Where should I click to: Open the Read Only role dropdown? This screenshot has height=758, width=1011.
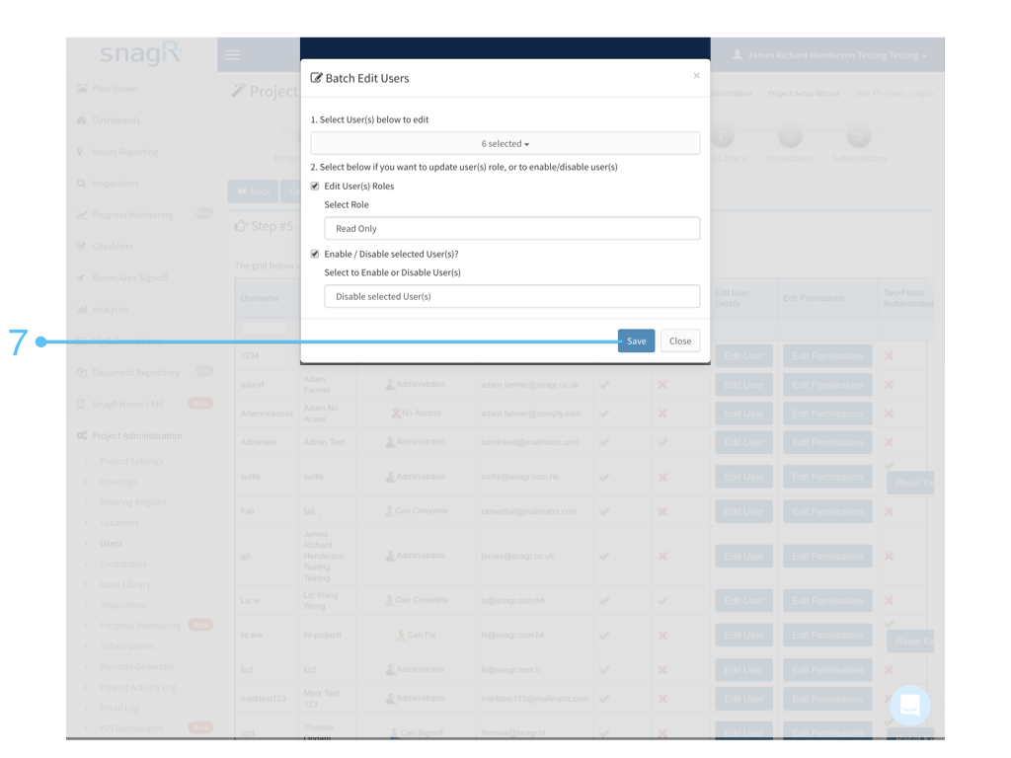click(512, 228)
